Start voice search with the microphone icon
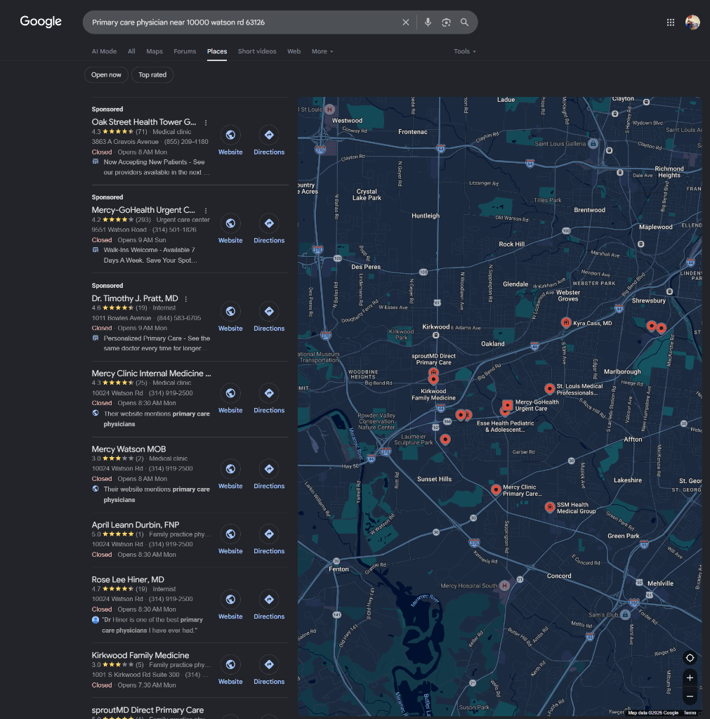Viewport: 710px width, 719px height. click(x=428, y=22)
